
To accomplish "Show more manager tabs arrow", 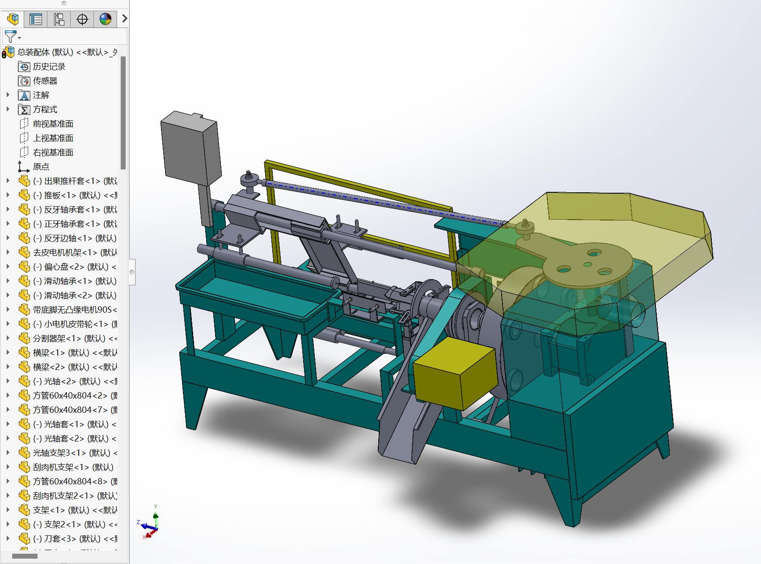I will 124,19.
